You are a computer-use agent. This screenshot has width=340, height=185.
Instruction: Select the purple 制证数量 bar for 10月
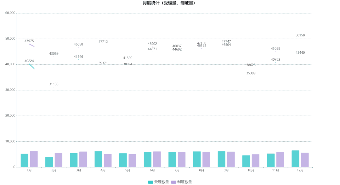[255, 161]
